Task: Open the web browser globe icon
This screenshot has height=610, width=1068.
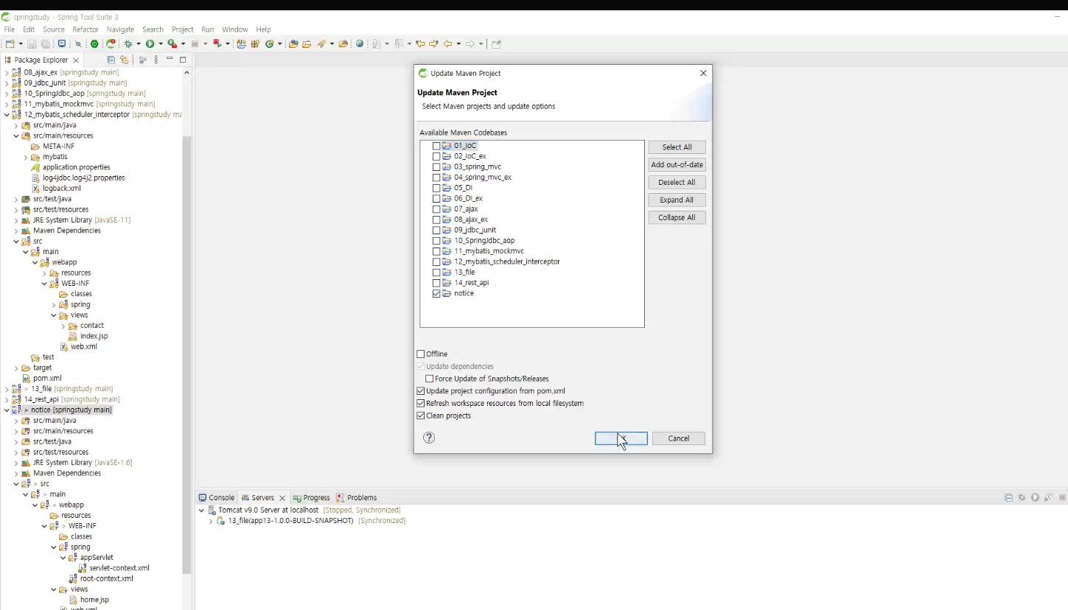Action: coord(360,44)
